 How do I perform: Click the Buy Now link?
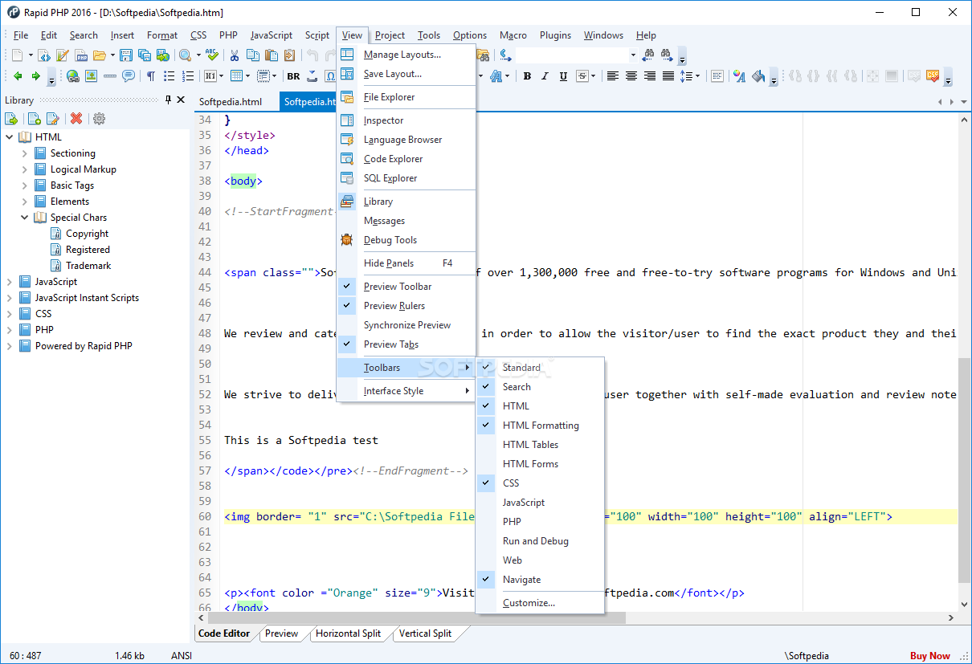coord(929,656)
